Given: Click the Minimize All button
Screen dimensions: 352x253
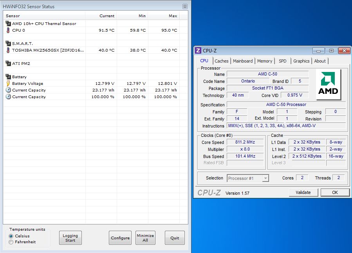Looking at the screenshot, I should [x=145, y=238].
